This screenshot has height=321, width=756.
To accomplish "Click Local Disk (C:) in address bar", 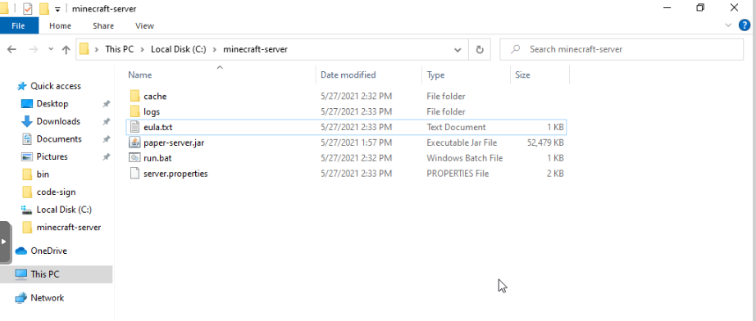I will pos(179,49).
